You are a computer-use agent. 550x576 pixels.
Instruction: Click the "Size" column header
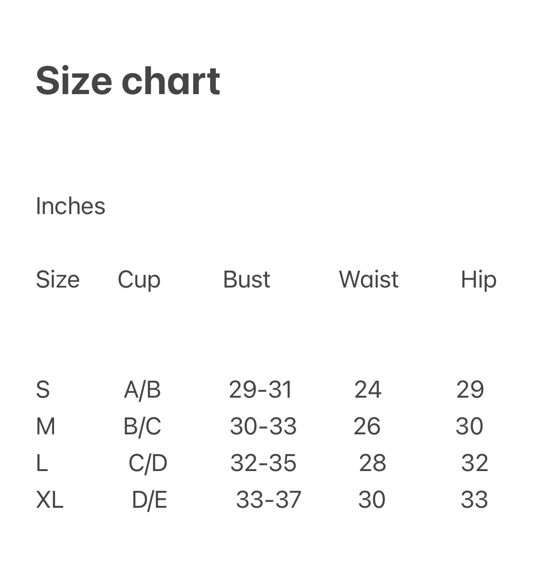(58, 280)
